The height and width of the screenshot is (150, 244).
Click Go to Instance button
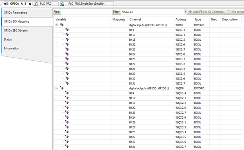[x=236, y=12]
